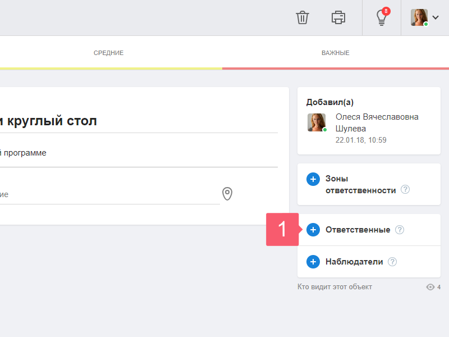The height and width of the screenshot is (337, 449).
Task: Click the Ответственные label
Action: tap(358, 230)
